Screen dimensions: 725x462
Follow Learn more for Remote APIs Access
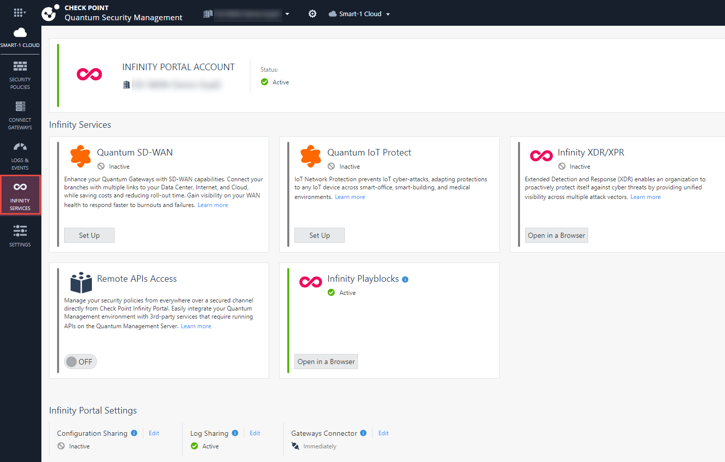[x=196, y=326]
